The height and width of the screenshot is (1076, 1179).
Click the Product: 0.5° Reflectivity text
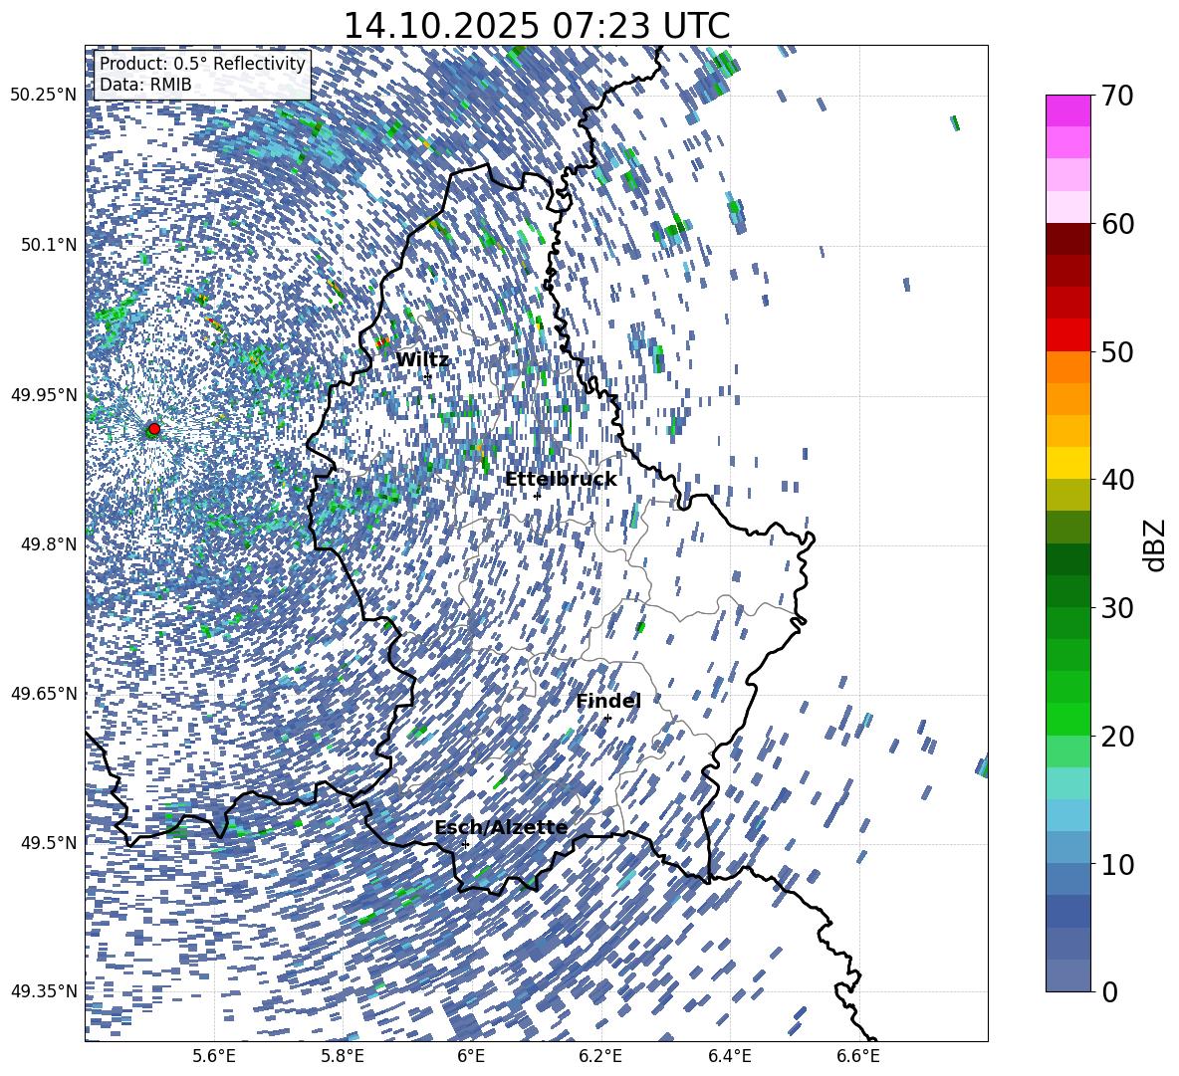pyautogui.click(x=202, y=64)
